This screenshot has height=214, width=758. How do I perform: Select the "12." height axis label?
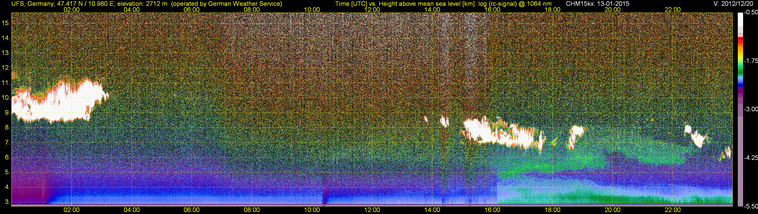pos(6,68)
